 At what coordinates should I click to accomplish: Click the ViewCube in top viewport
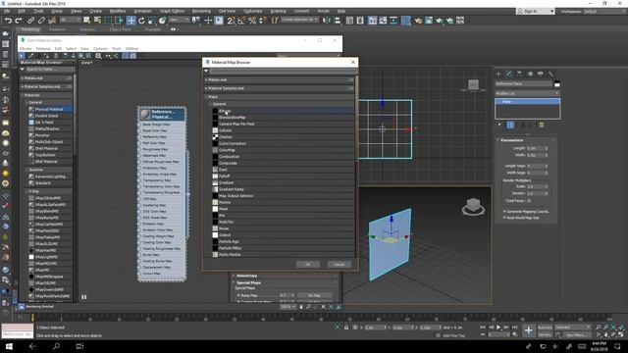point(473,85)
